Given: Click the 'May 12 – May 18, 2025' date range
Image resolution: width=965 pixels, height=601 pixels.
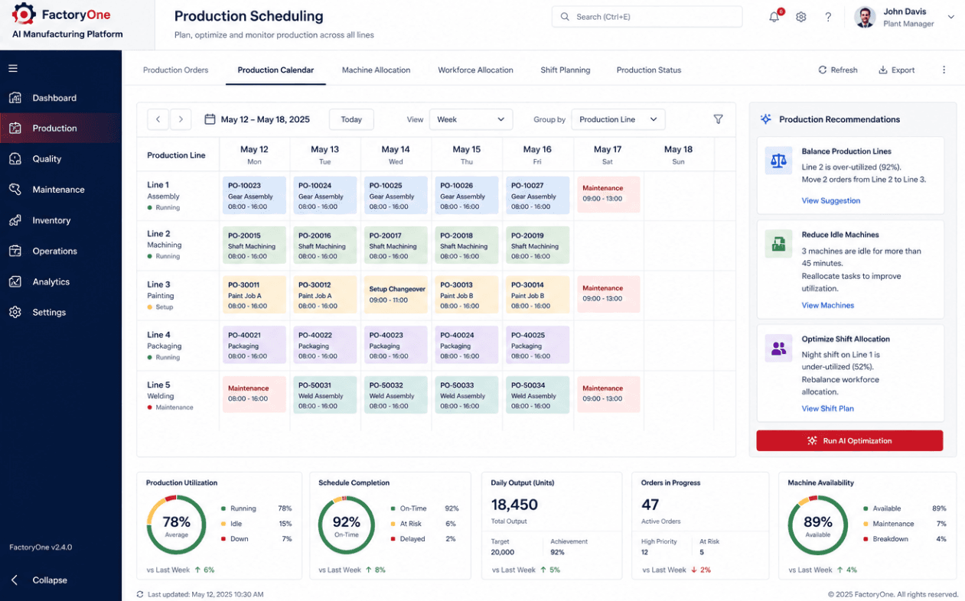Looking at the screenshot, I should coord(265,119).
